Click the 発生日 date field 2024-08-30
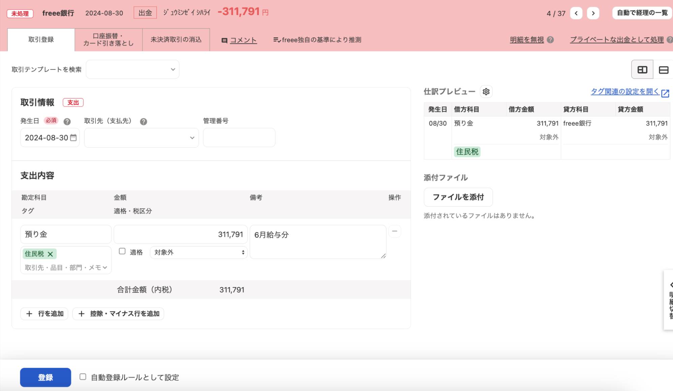This screenshot has height=391, width=673. tap(50, 138)
